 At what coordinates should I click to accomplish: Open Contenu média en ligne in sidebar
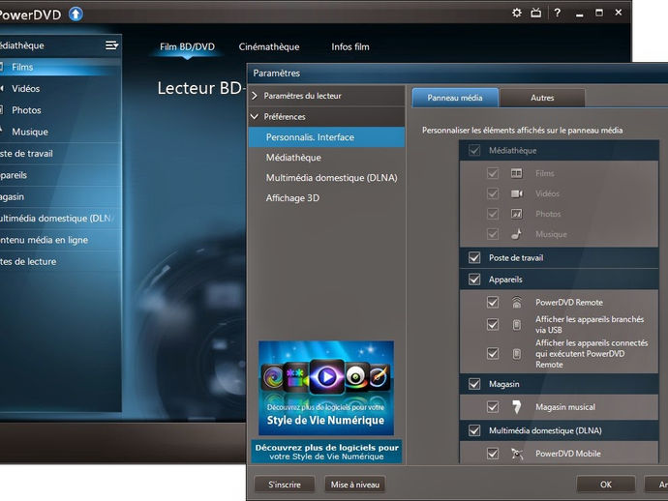click(x=60, y=240)
